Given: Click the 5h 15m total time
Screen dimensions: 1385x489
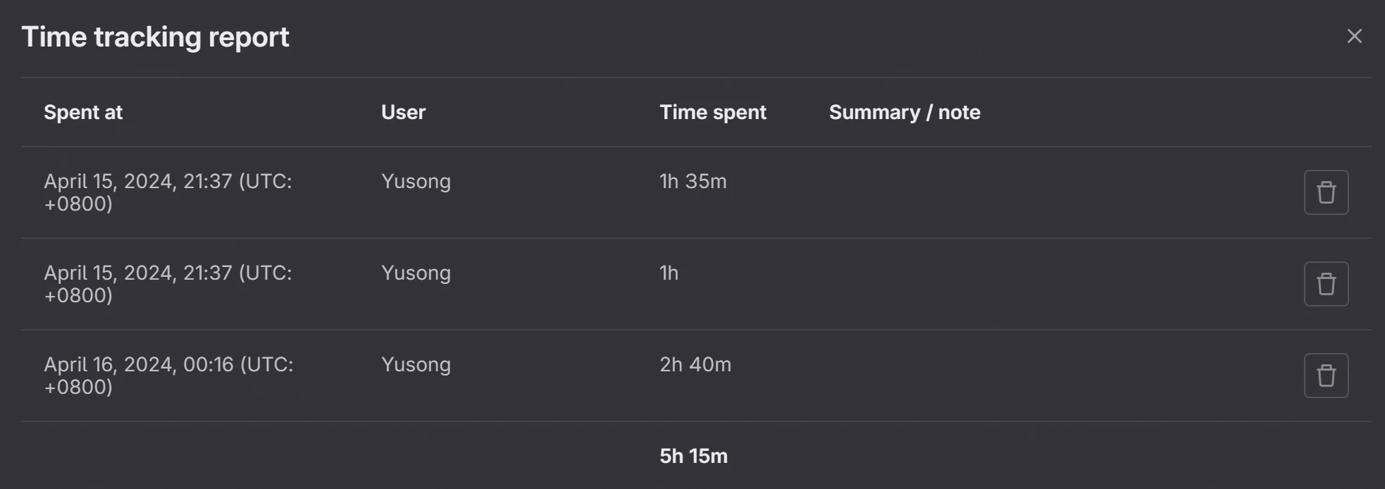Looking at the screenshot, I should coord(693,457).
